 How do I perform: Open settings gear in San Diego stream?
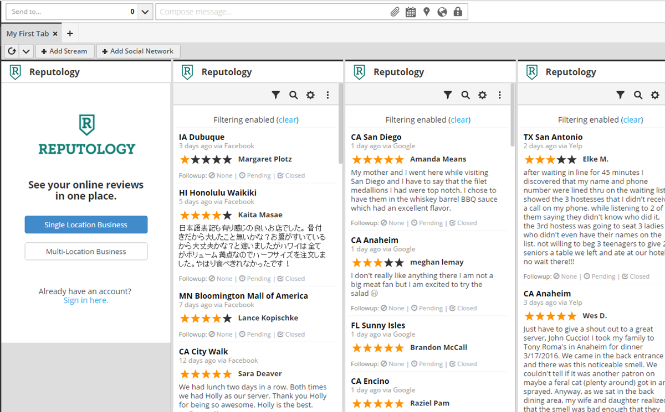click(482, 95)
